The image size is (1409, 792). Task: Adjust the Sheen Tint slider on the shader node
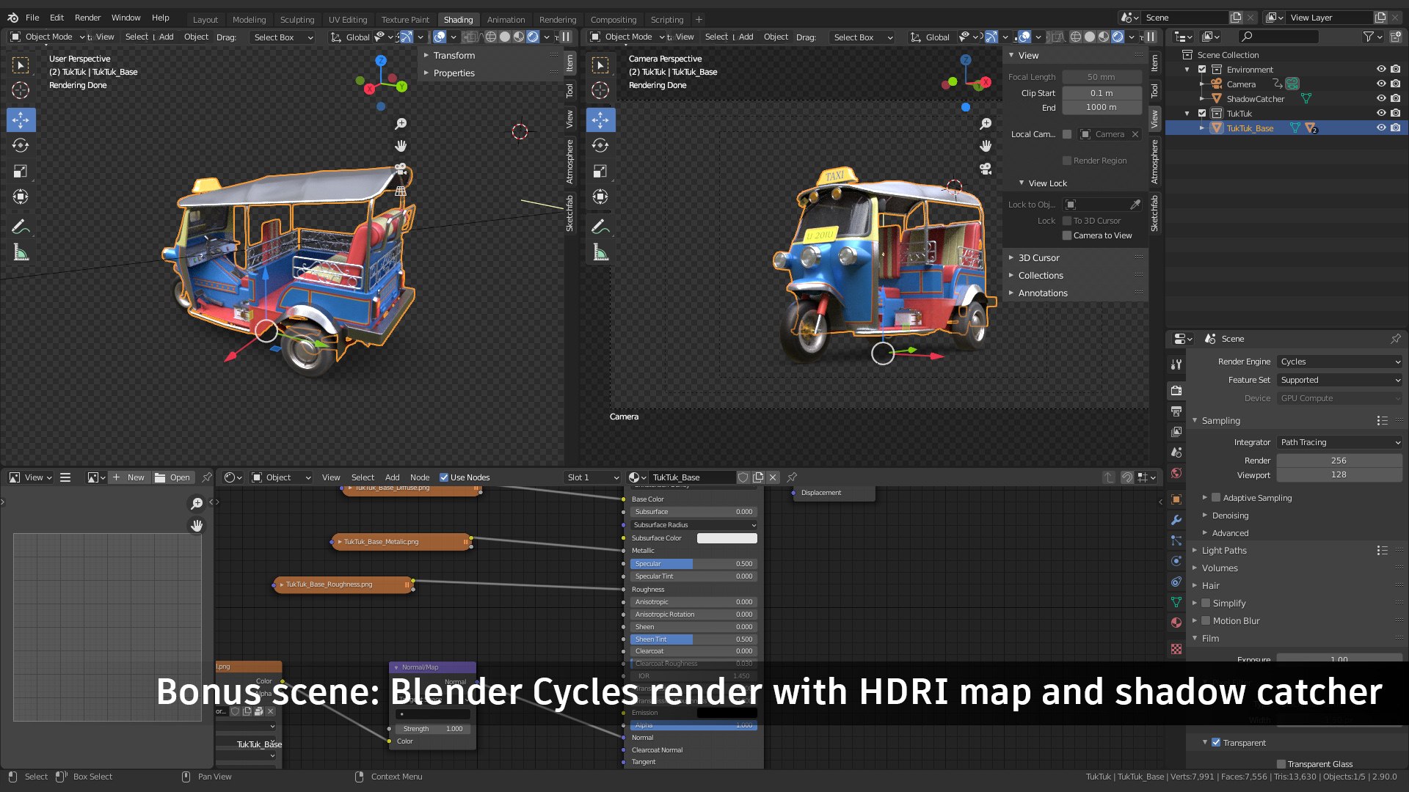pyautogui.click(x=694, y=639)
